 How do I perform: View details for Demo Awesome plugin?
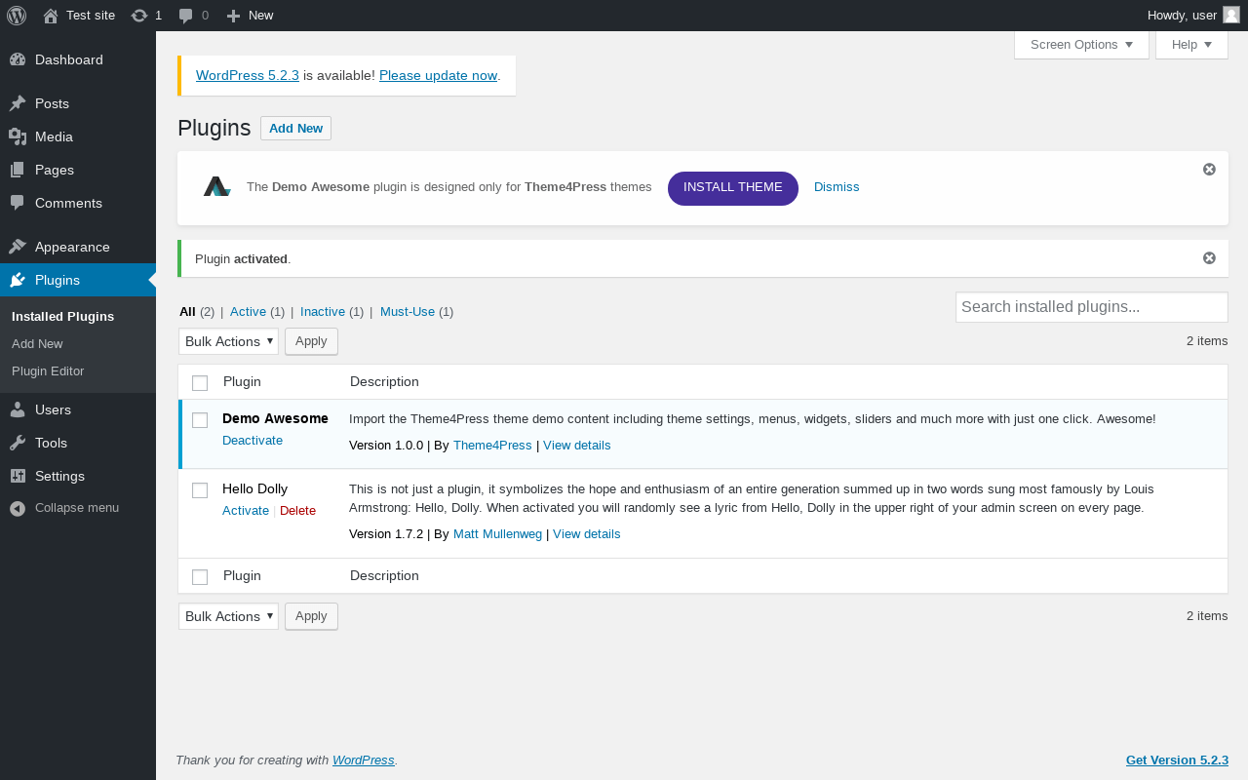click(576, 445)
